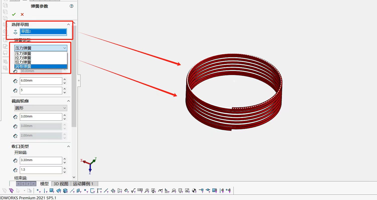Viewport: 377px width, 200px height.
Task: Select the Filter Sketch Segments icon
Action: 99,191
